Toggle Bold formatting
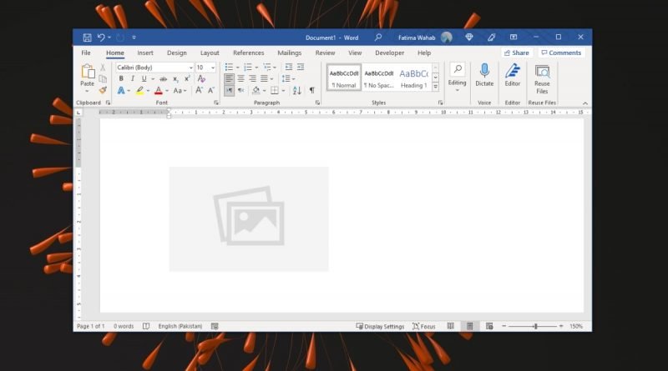This screenshot has width=668, height=371. (121, 78)
